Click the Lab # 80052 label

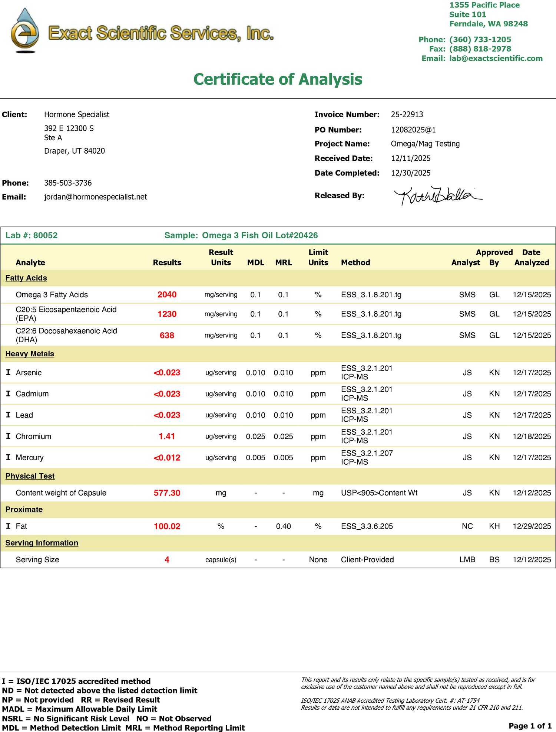point(32,235)
